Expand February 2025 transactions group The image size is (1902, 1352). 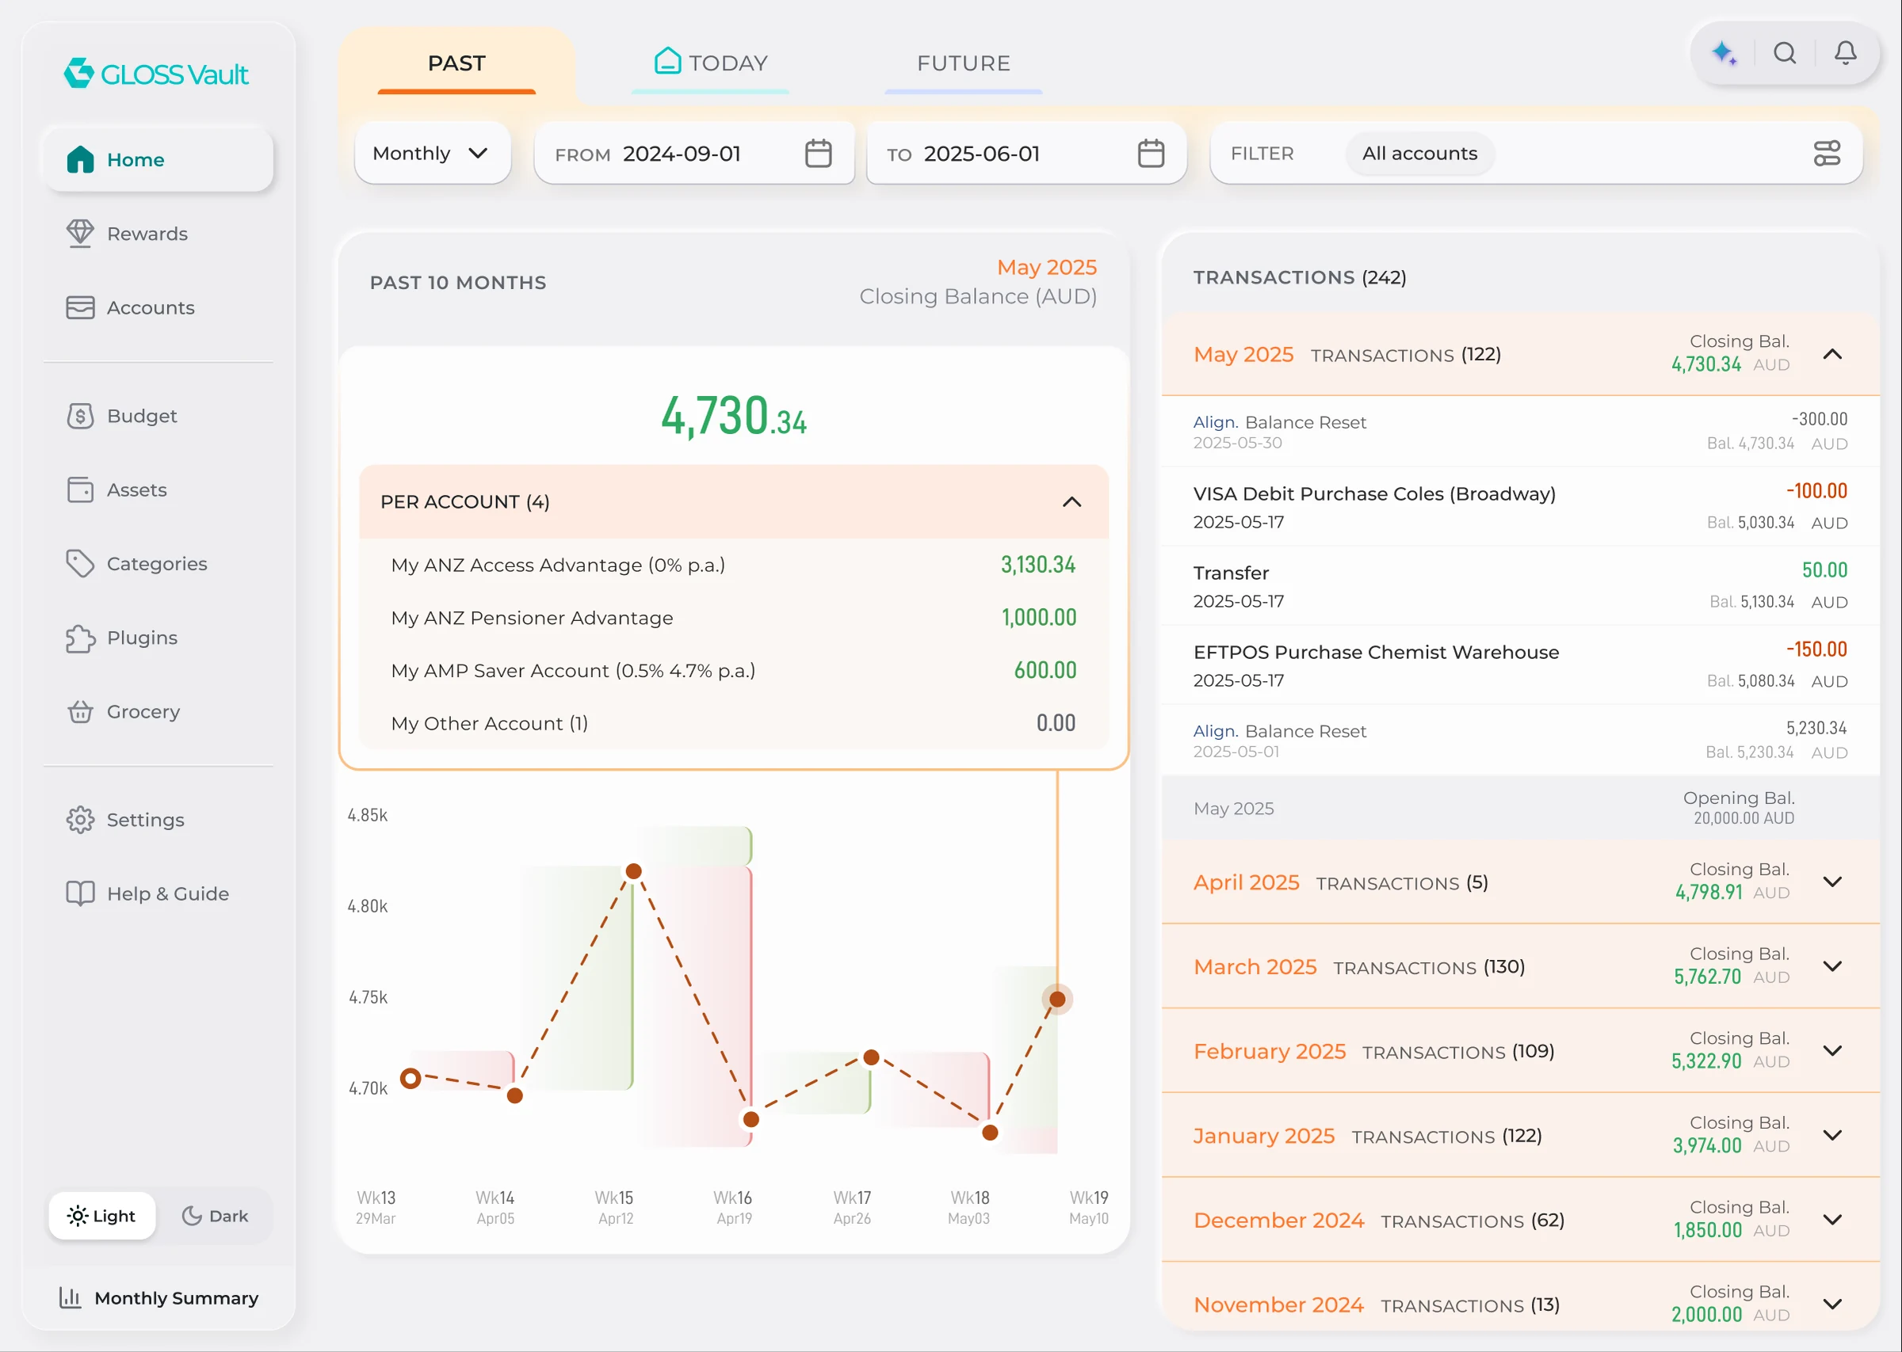[x=1832, y=1050]
